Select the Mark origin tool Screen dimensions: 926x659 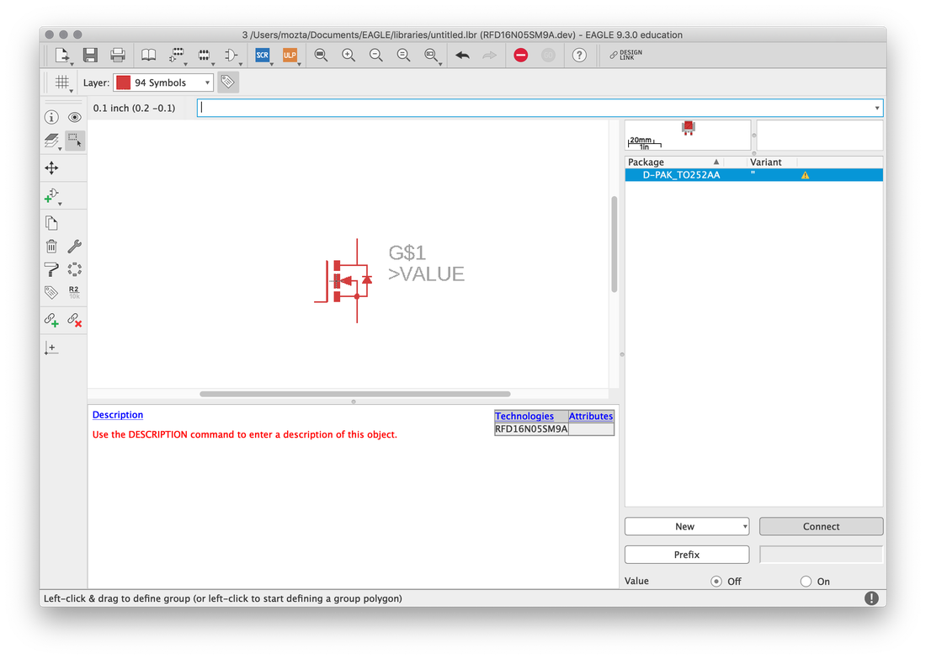click(52, 348)
